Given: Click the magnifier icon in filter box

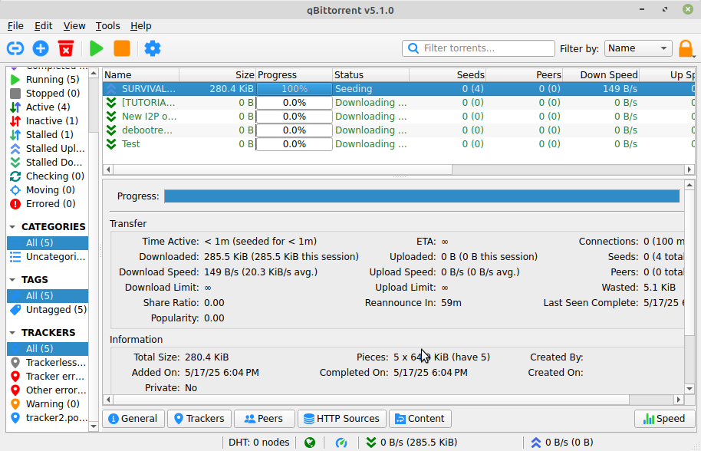Looking at the screenshot, I should (x=413, y=48).
